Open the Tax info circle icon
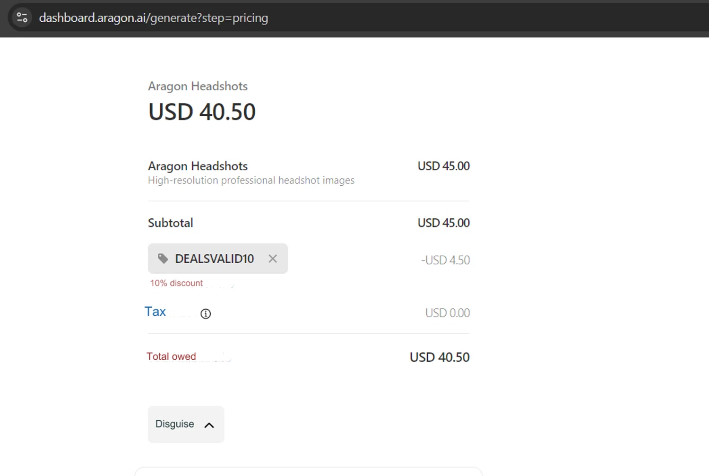The width and height of the screenshot is (709, 476). tap(206, 313)
